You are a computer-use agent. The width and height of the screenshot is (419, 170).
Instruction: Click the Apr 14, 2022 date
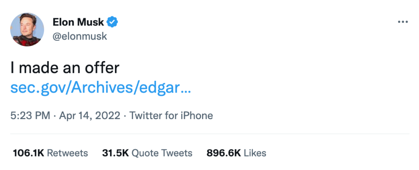coord(90,115)
